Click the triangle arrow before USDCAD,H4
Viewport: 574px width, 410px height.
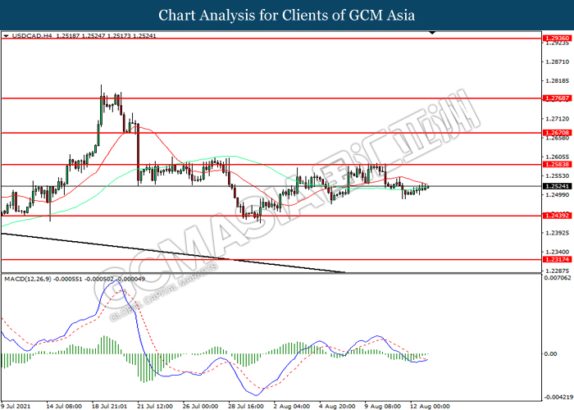[7, 36]
